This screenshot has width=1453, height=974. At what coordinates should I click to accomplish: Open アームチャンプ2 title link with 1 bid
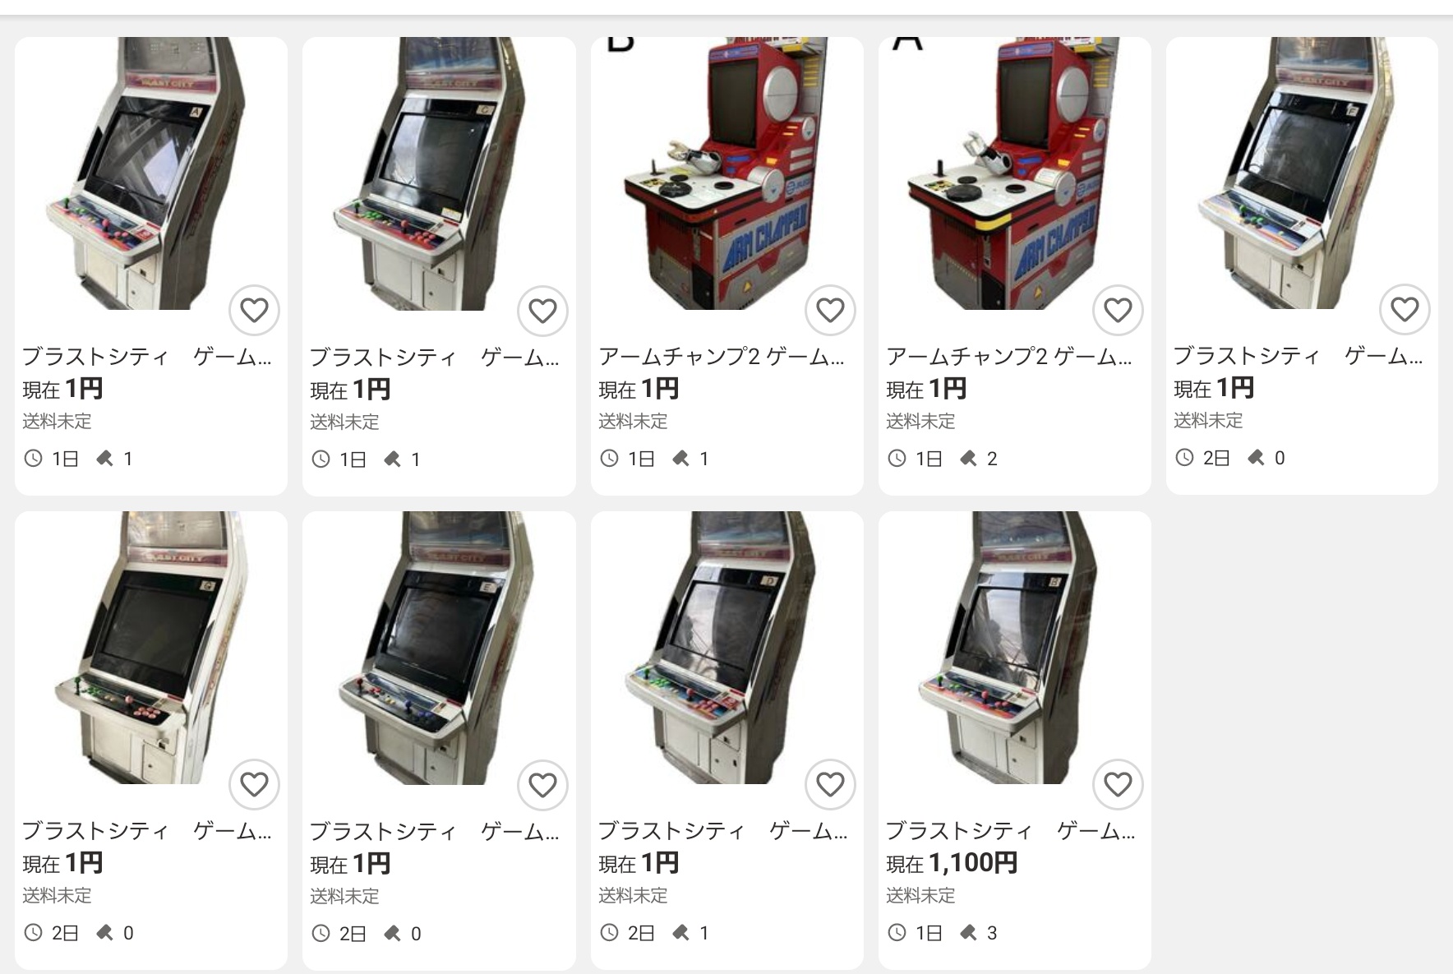click(722, 357)
